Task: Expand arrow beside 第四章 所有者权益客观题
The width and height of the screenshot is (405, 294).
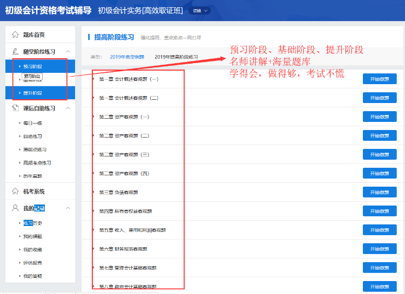Action: click(x=94, y=211)
